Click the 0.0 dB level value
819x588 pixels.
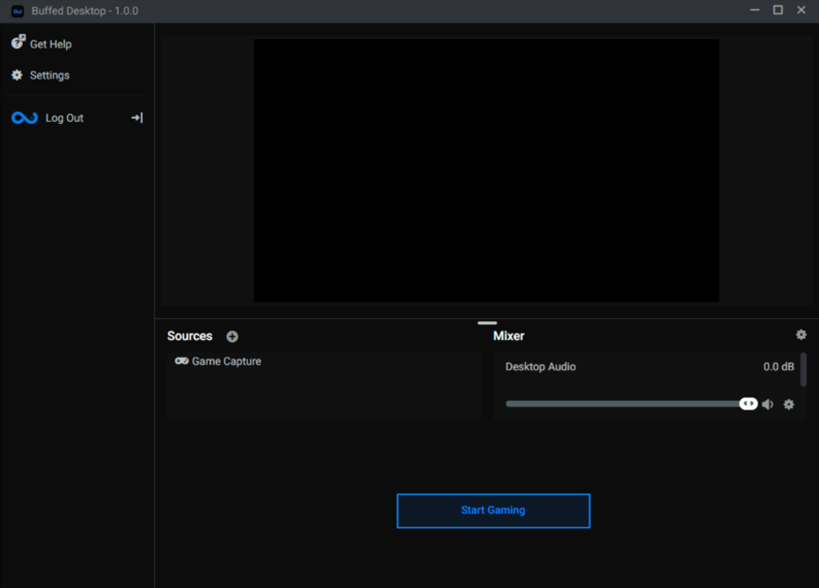[x=779, y=367]
